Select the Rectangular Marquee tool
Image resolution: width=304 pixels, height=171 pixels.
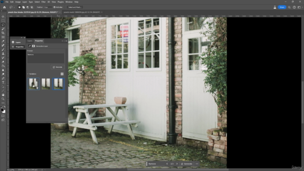pos(3,21)
